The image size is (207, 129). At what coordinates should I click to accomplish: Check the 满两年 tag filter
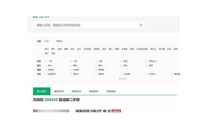click(x=96, y=74)
